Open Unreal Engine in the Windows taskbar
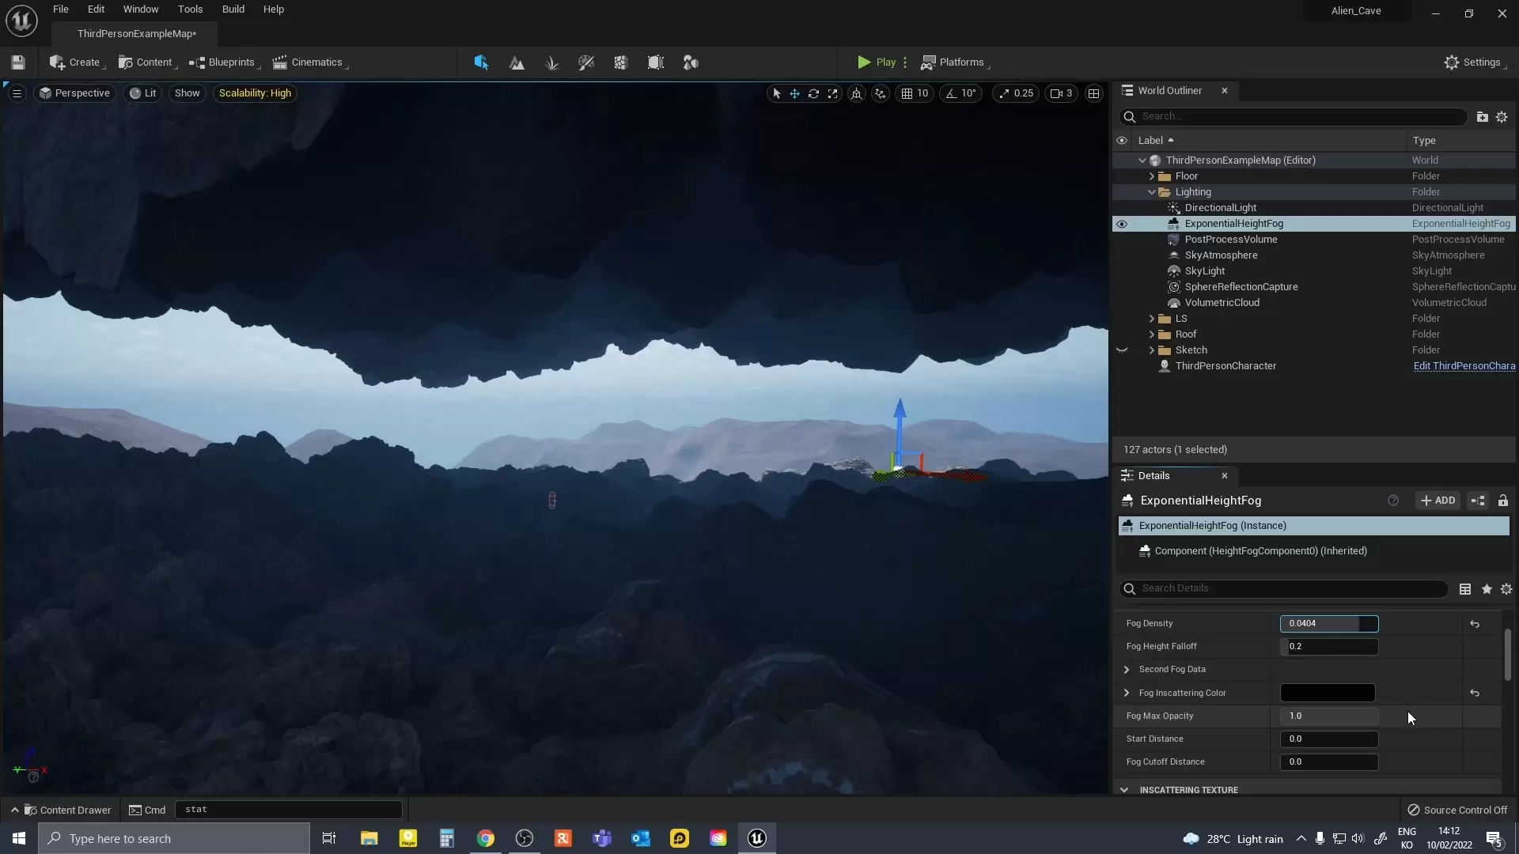 (x=756, y=838)
